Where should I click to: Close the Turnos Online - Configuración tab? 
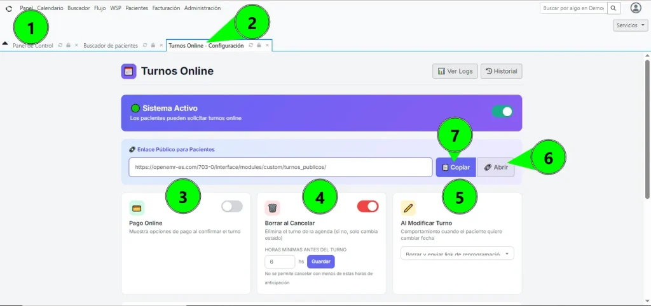(x=267, y=45)
